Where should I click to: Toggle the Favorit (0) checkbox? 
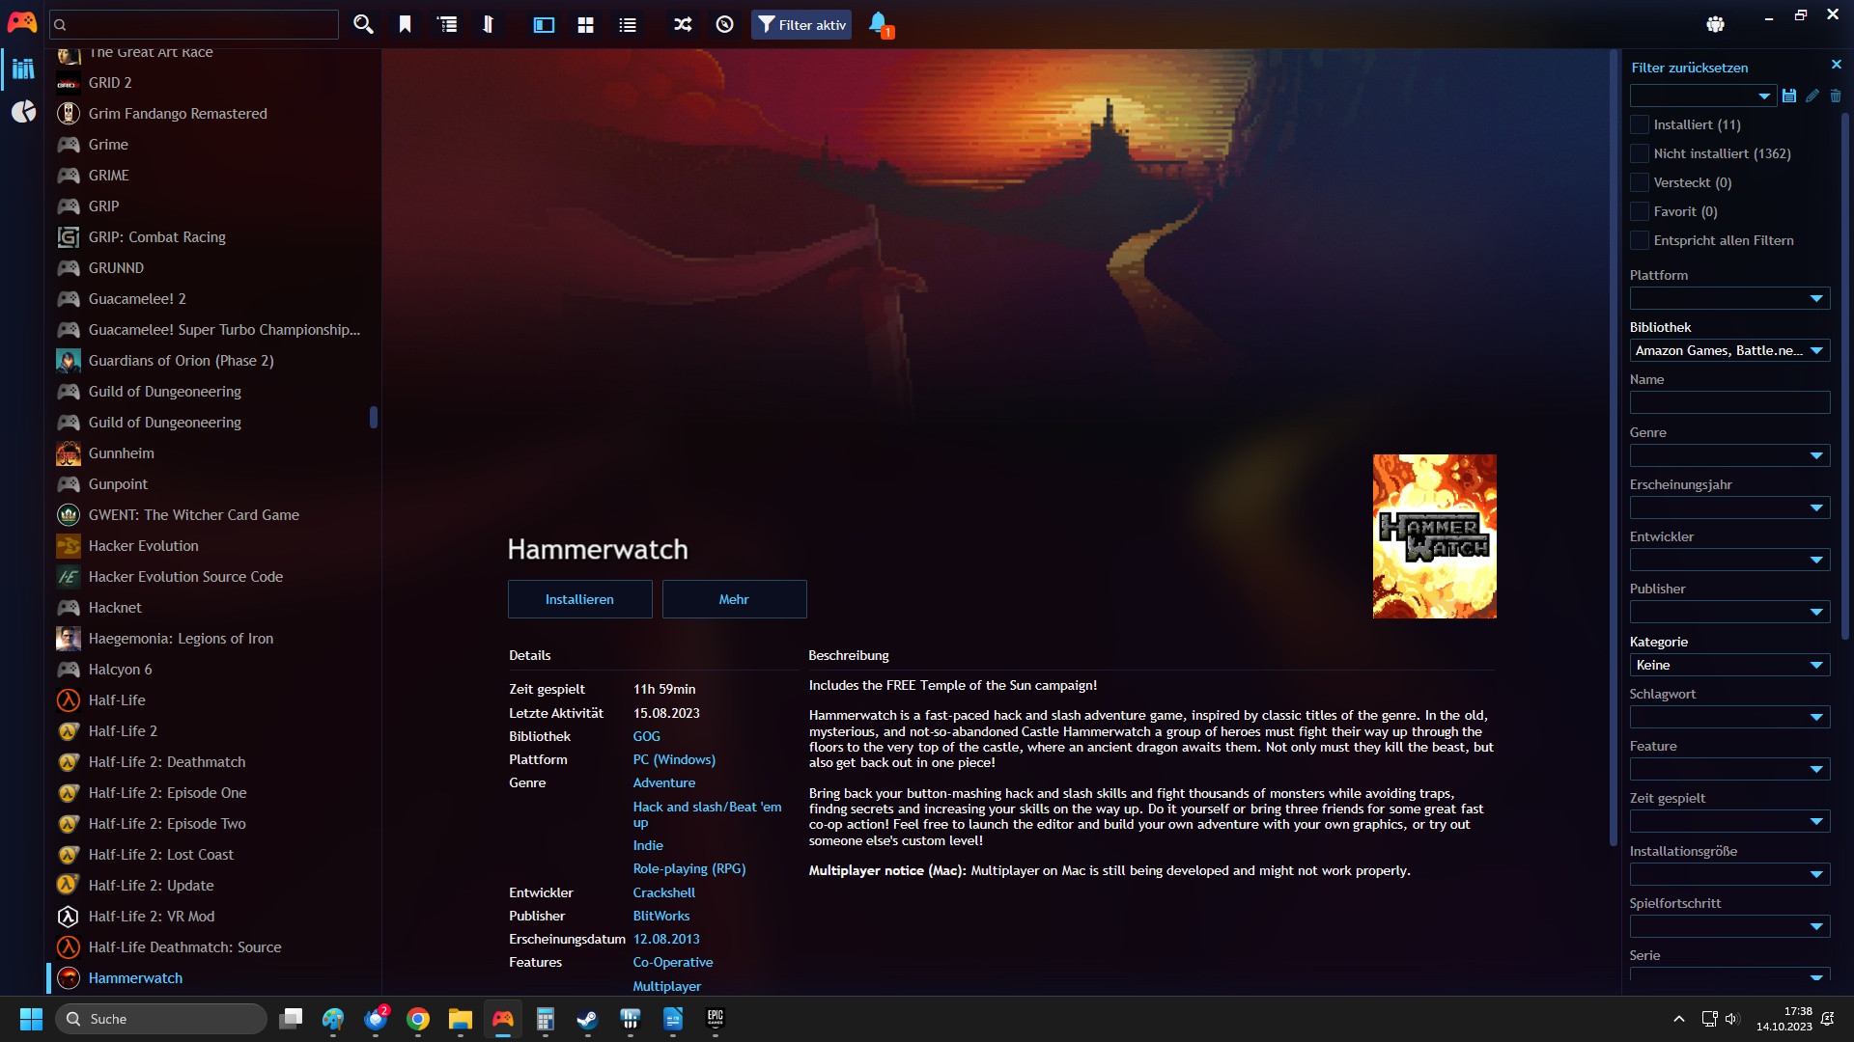click(x=1640, y=211)
